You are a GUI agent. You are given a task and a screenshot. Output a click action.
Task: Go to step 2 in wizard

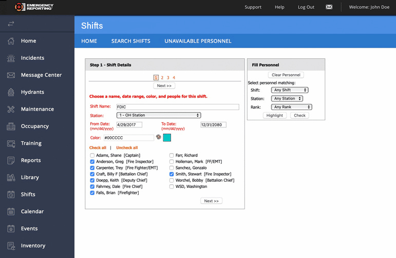(162, 78)
